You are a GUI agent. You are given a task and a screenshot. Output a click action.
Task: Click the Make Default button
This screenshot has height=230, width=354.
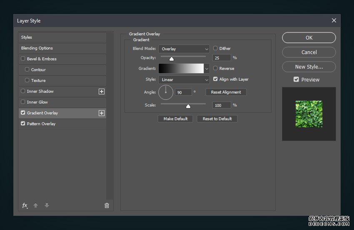175,119
